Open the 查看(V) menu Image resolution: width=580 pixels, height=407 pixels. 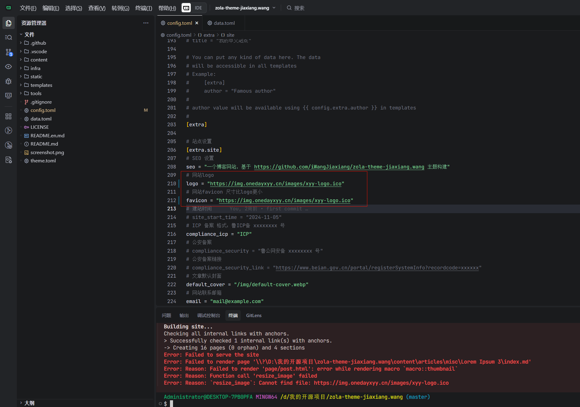(97, 8)
